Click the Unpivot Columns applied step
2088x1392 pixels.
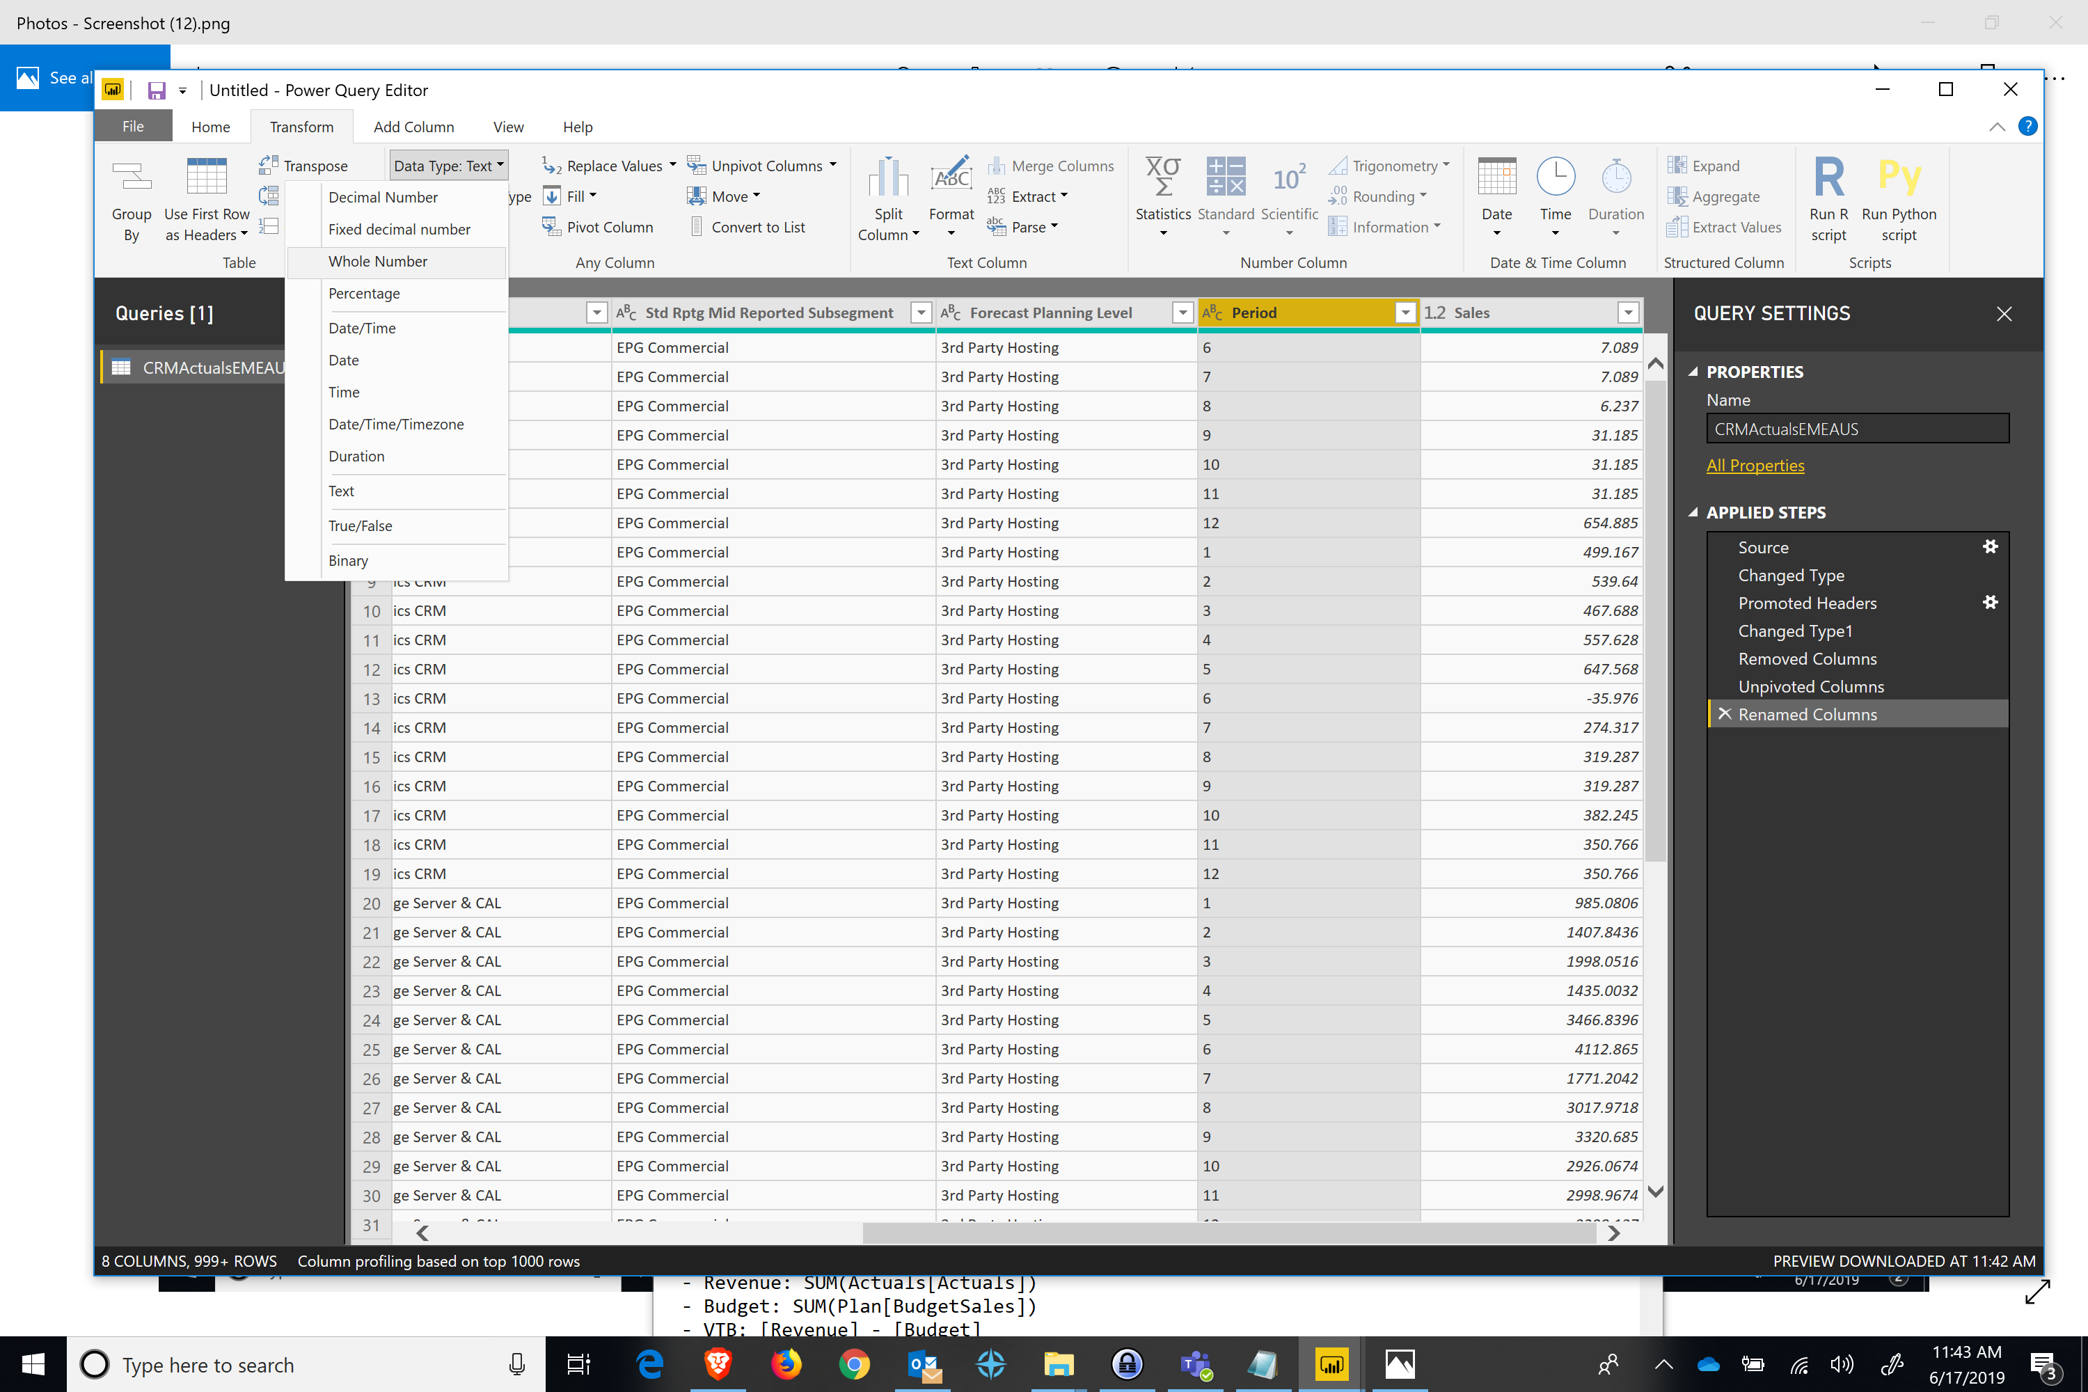pos(1812,685)
